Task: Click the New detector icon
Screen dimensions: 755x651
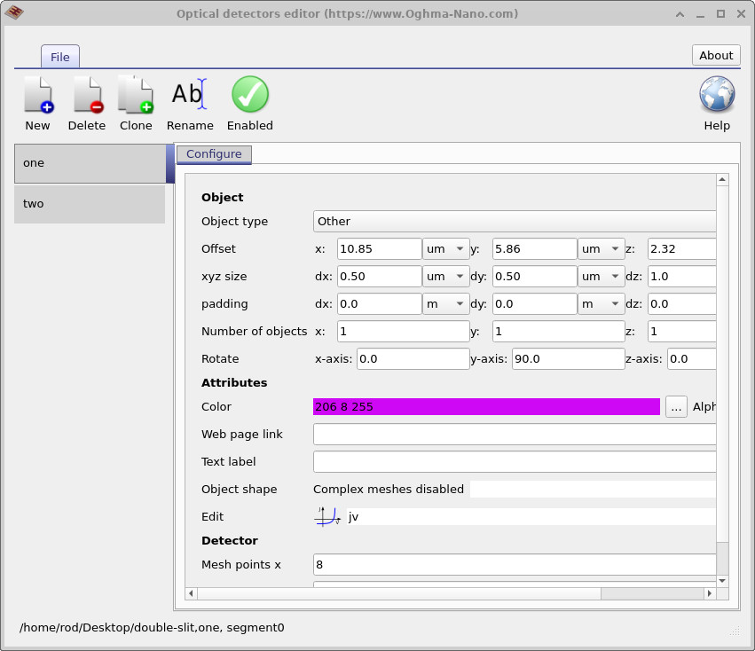Action: (37, 95)
